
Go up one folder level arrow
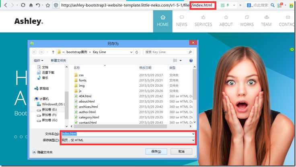53,52
